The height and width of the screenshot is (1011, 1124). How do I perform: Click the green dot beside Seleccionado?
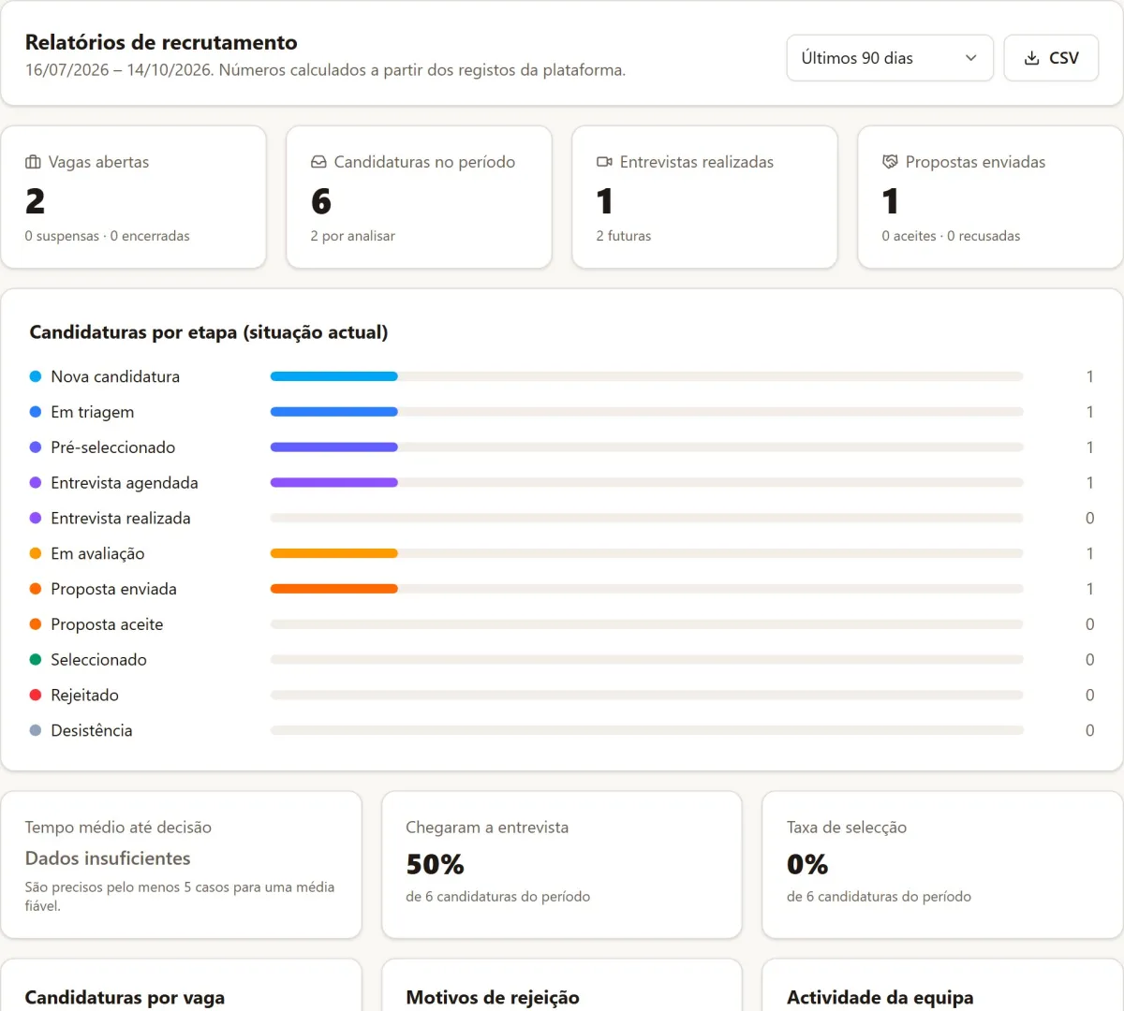36,660
